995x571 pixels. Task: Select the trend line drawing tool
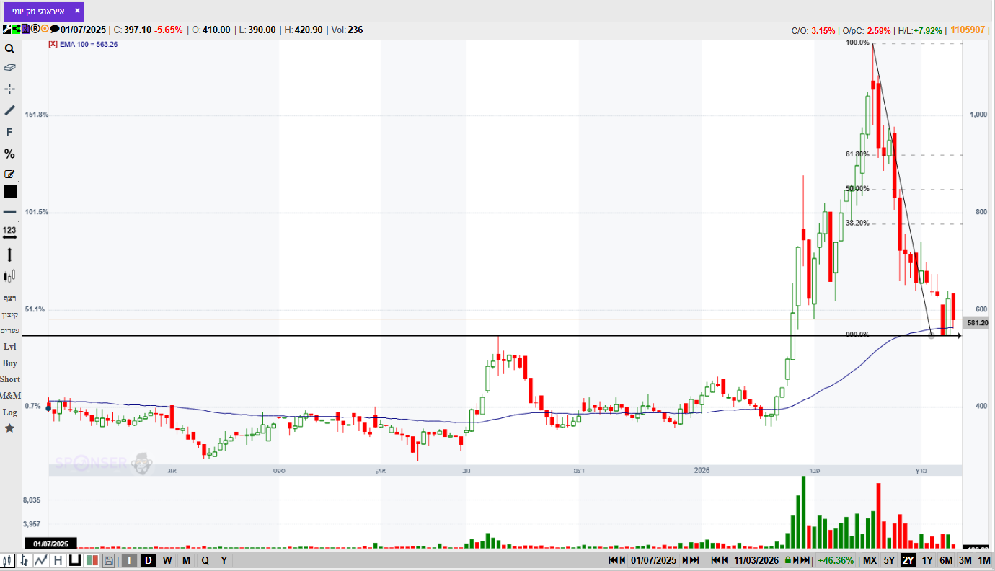[x=9, y=110]
